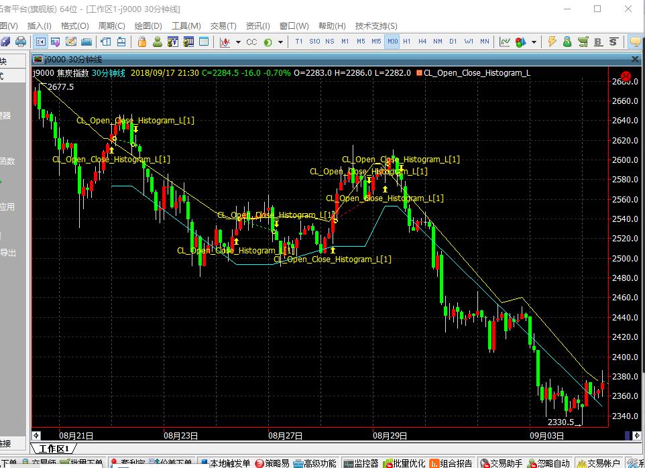The image size is (645, 468).
Task: Open 监控器 in bottom bar
Action: pyautogui.click(x=361, y=463)
